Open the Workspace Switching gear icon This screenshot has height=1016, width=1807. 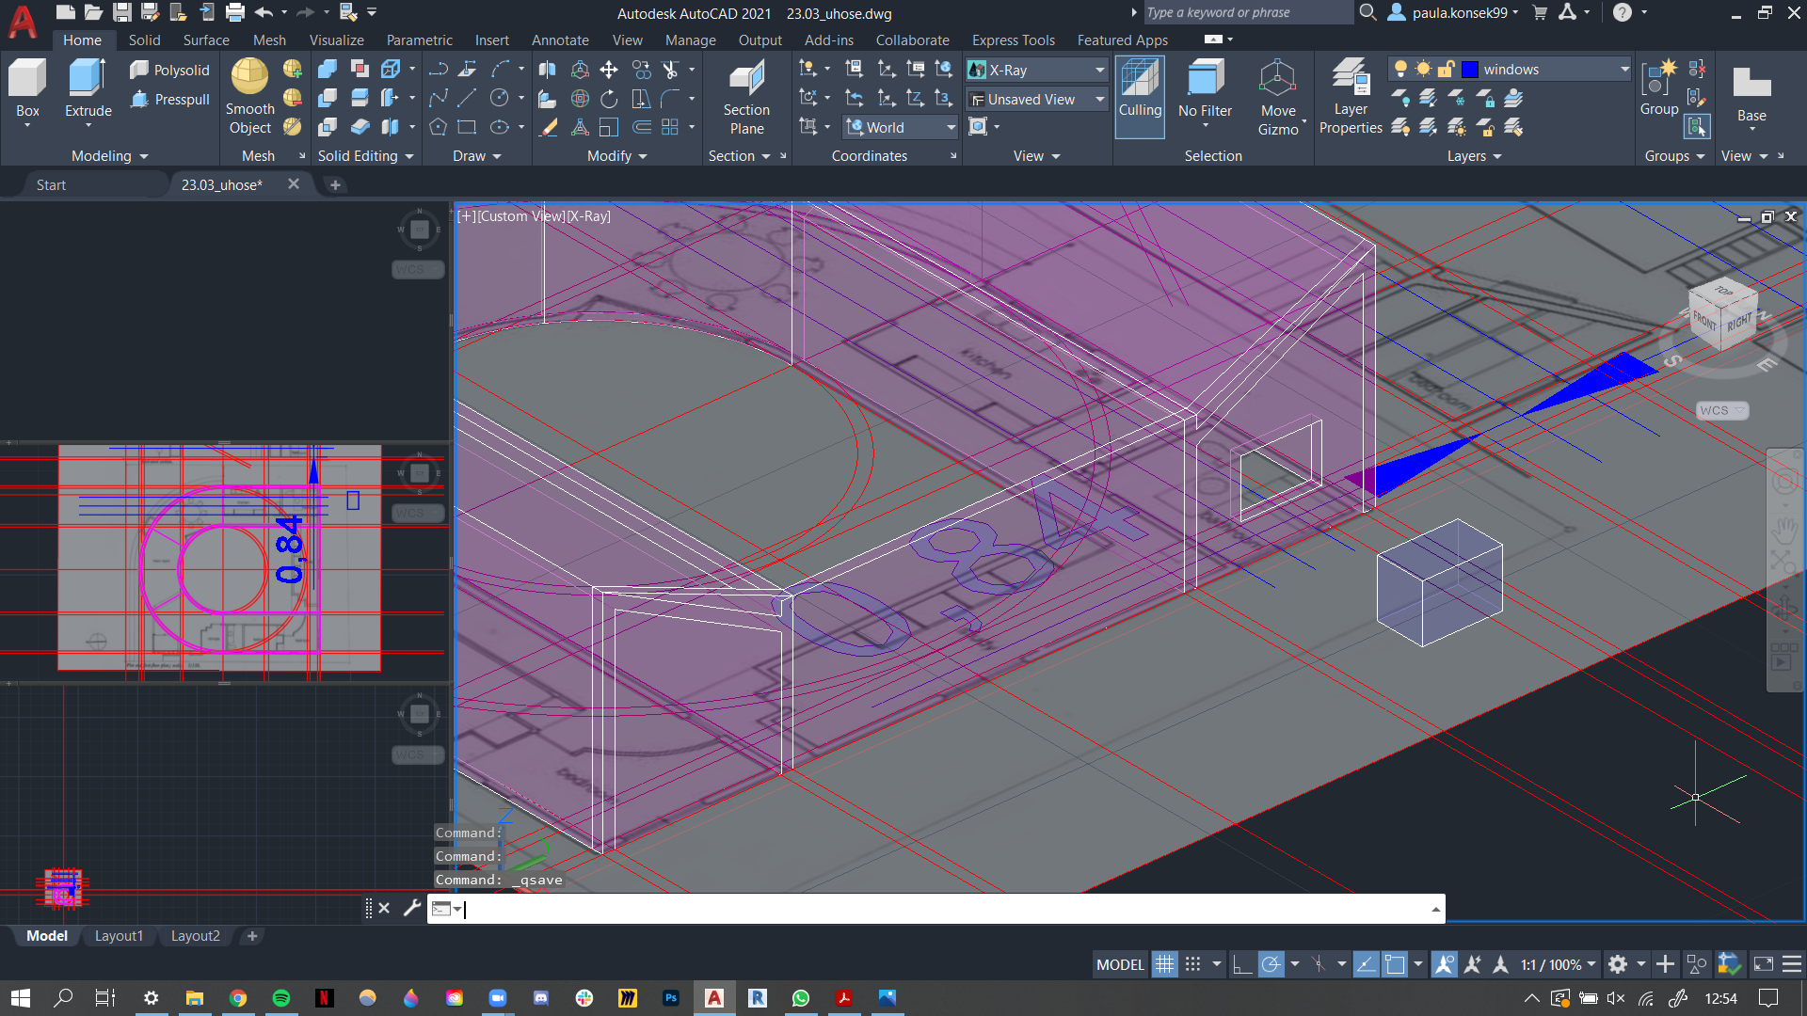click(x=1618, y=964)
